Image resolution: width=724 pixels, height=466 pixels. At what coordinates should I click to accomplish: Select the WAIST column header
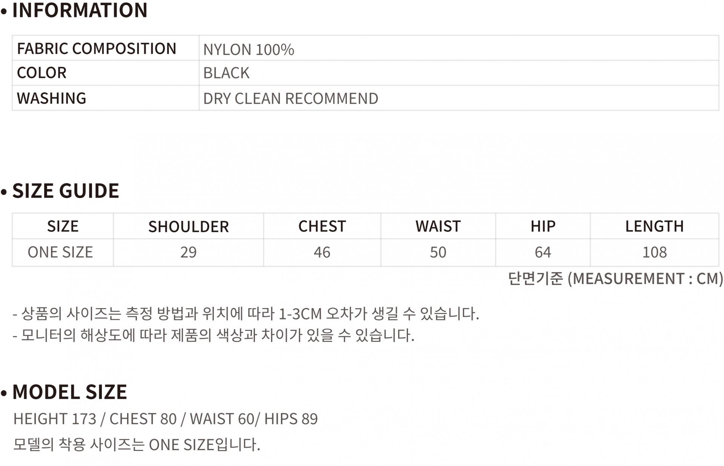pos(438,226)
